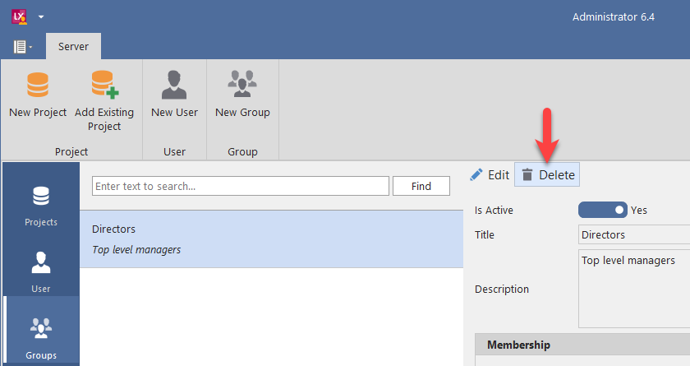Click the Description text area
The height and width of the screenshot is (366, 690).
click(632, 288)
